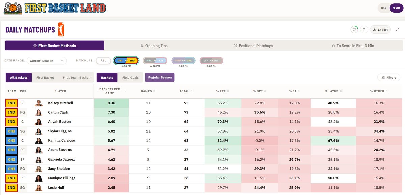
Task: Select the PHO vs DAL matchup
Action: point(183,61)
